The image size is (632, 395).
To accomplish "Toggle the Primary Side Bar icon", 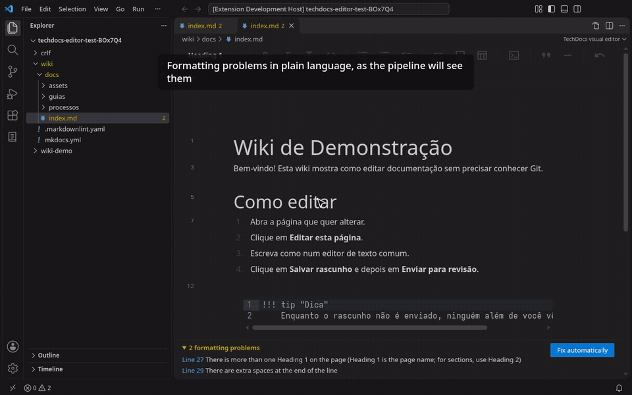I will tap(552, 9).
